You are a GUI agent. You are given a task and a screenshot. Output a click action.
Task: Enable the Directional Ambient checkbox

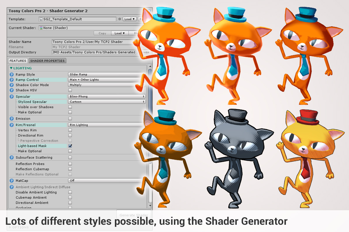pos(70,203)
